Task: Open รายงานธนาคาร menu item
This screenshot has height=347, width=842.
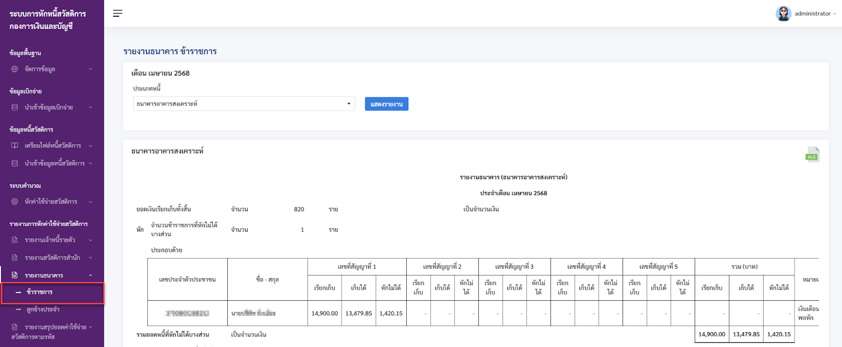Action: coord(52,275)
